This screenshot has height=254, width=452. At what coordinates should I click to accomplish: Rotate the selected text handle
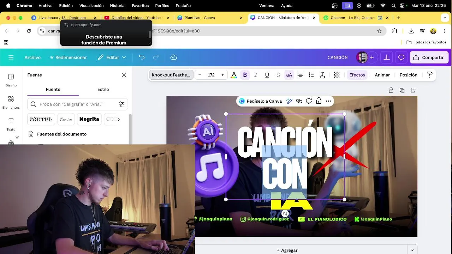point(285,213)
